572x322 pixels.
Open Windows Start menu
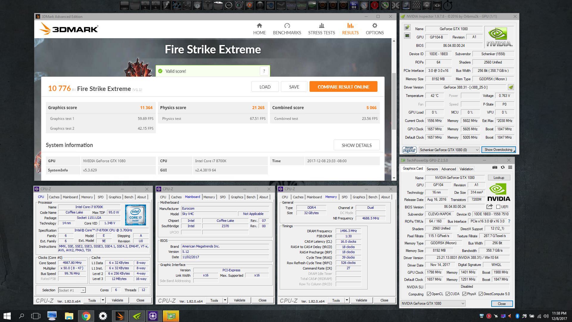point(7,316)
